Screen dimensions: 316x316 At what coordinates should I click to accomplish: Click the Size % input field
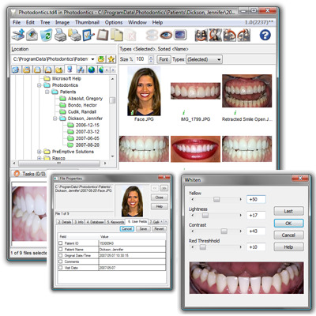coord(141,59)
